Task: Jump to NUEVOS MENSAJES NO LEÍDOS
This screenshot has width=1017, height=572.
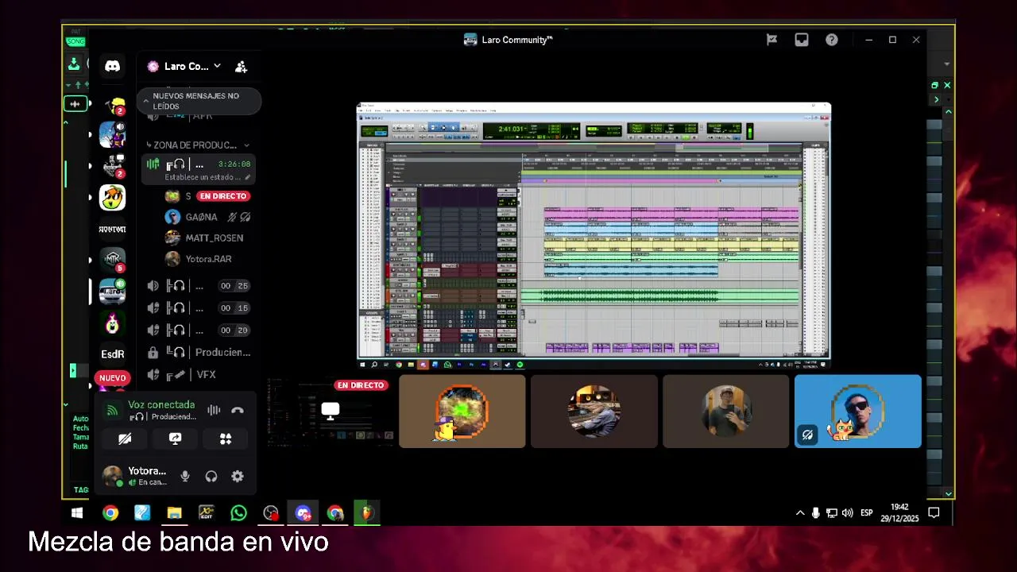Action: tap(199, 101)
